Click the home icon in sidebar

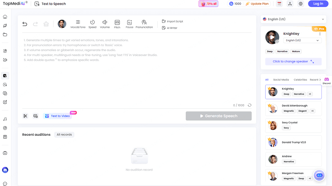coord(5,17)
